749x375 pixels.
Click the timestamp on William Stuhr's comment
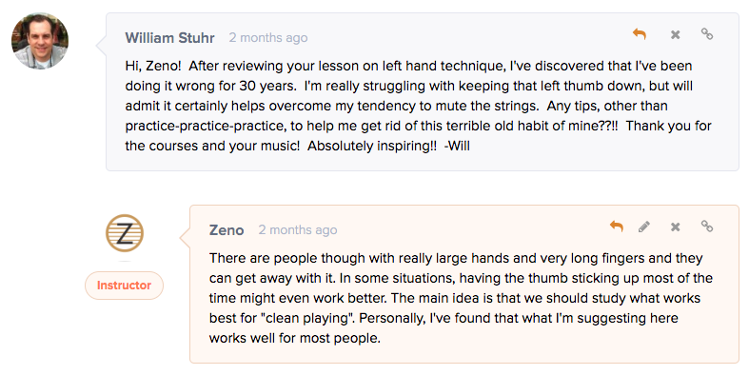click(x=268, y=38)
